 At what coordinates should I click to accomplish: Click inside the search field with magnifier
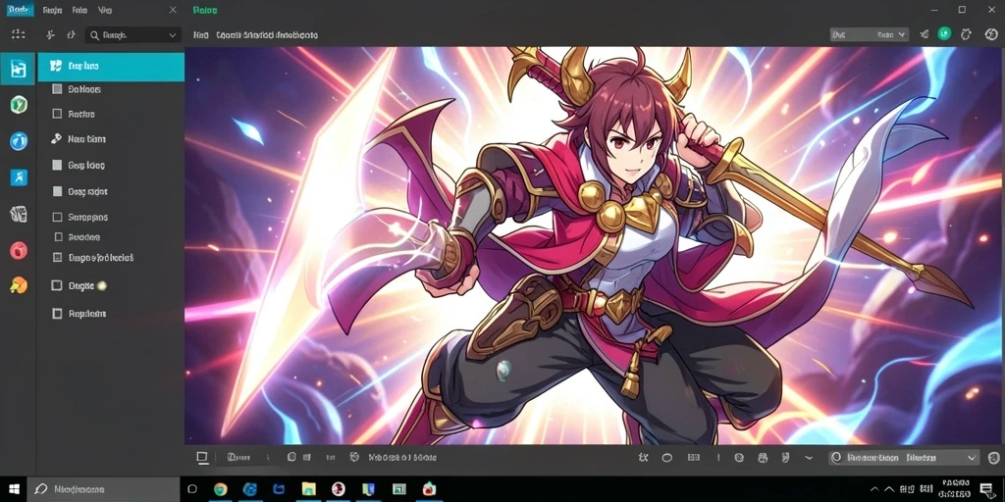[x=133, y=36]
